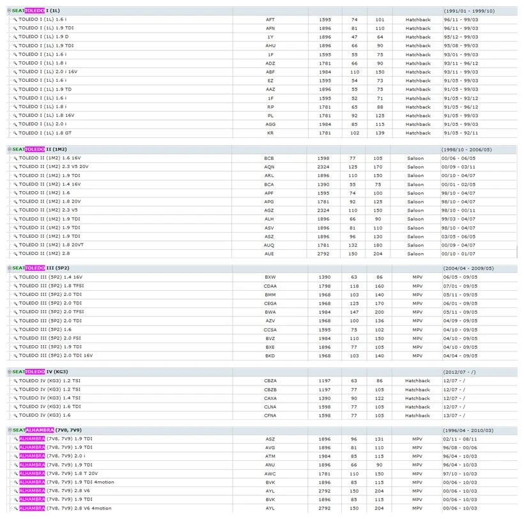Click magnifier icon on TOLEDO I 1.6 i AFT row
Screen dimensions: 524x519
point(15,20)
